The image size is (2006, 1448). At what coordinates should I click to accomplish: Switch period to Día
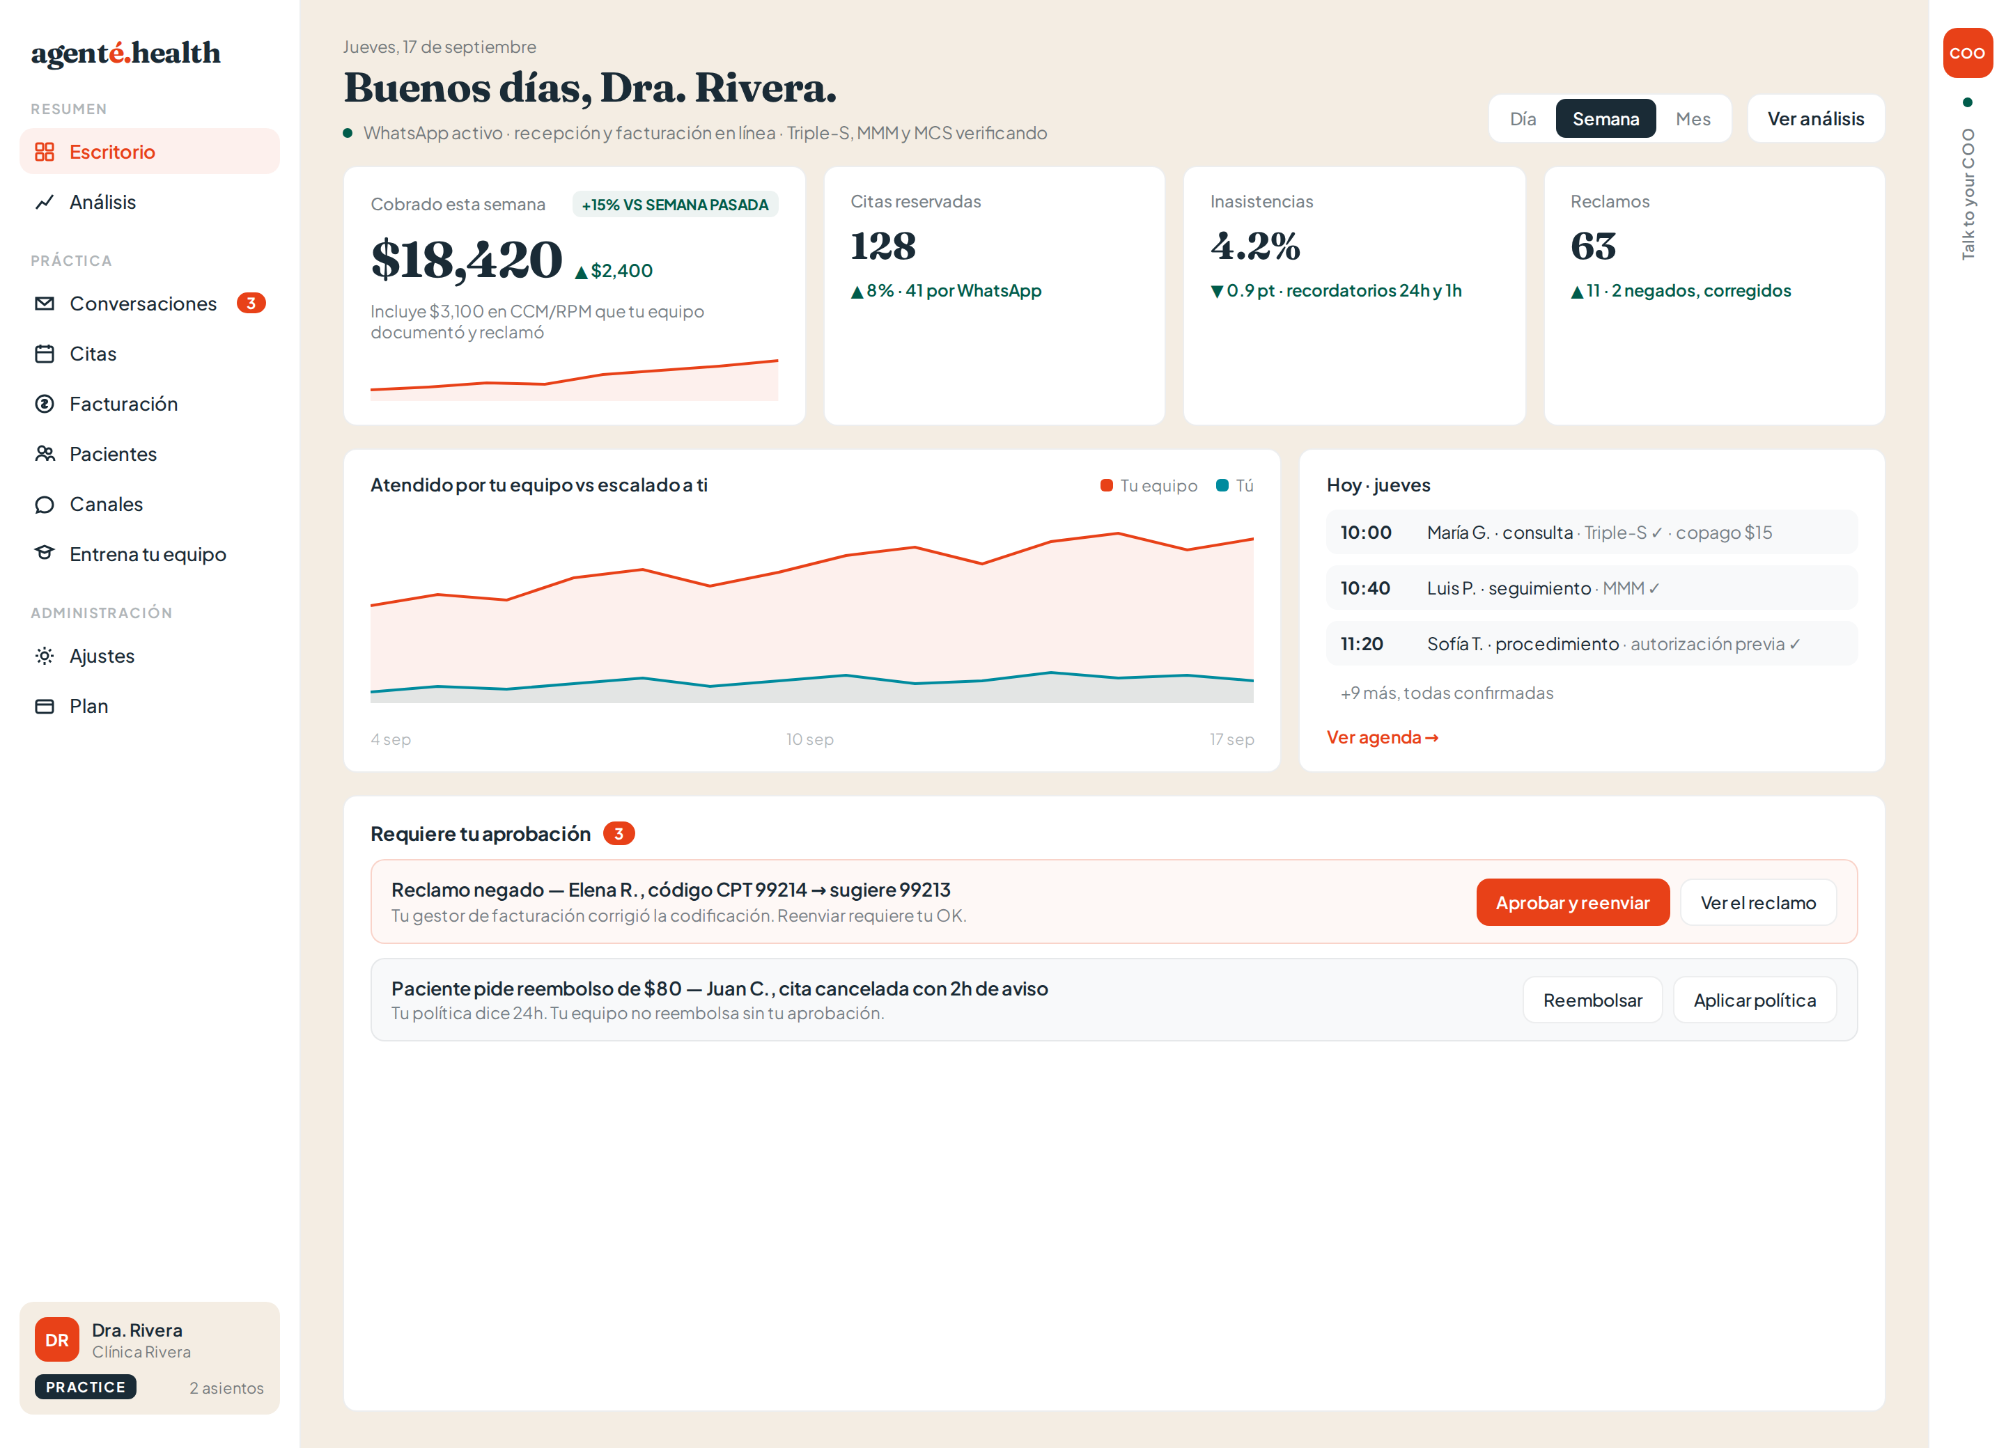point(1522,118)
